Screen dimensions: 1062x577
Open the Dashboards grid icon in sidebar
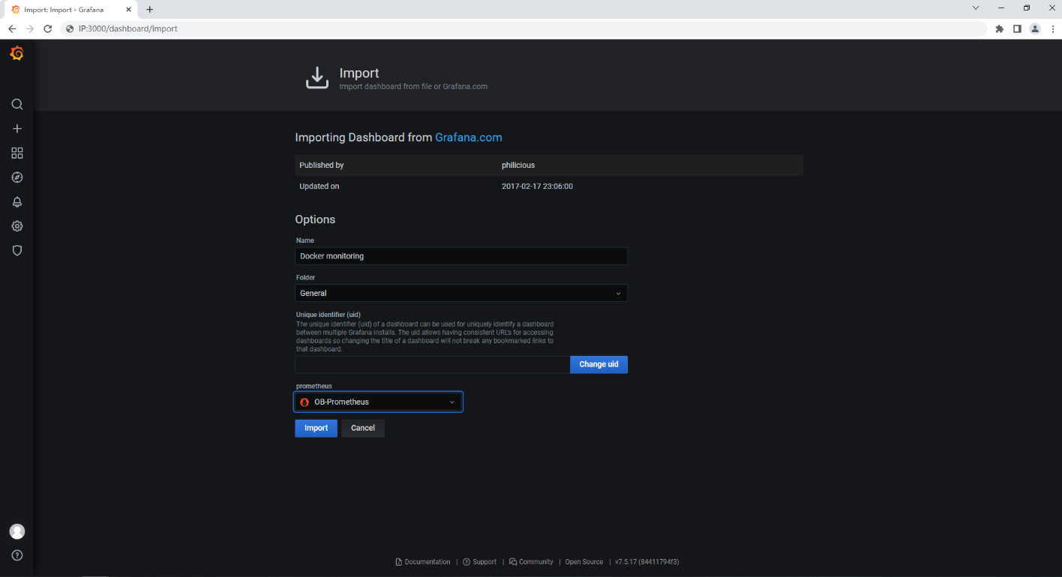[x=17, y=153]
